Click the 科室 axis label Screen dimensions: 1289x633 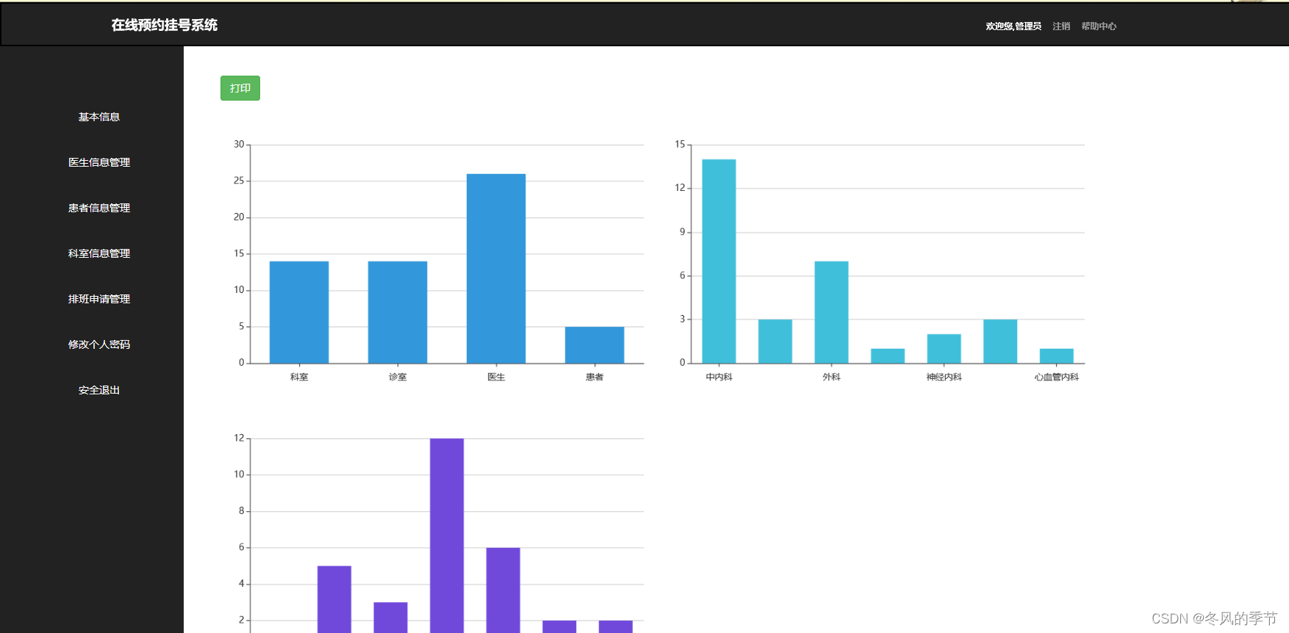click(299, 377)
